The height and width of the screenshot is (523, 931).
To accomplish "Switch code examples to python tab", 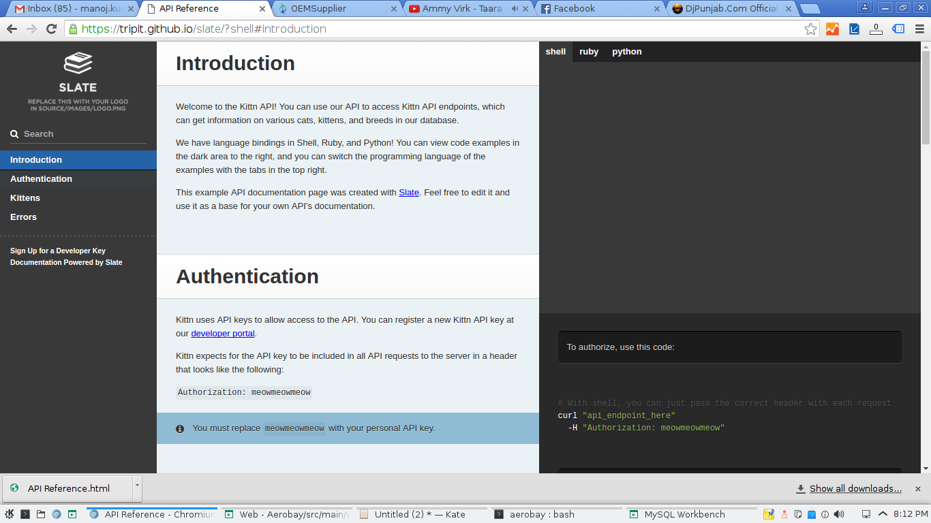I will [626, 52].
